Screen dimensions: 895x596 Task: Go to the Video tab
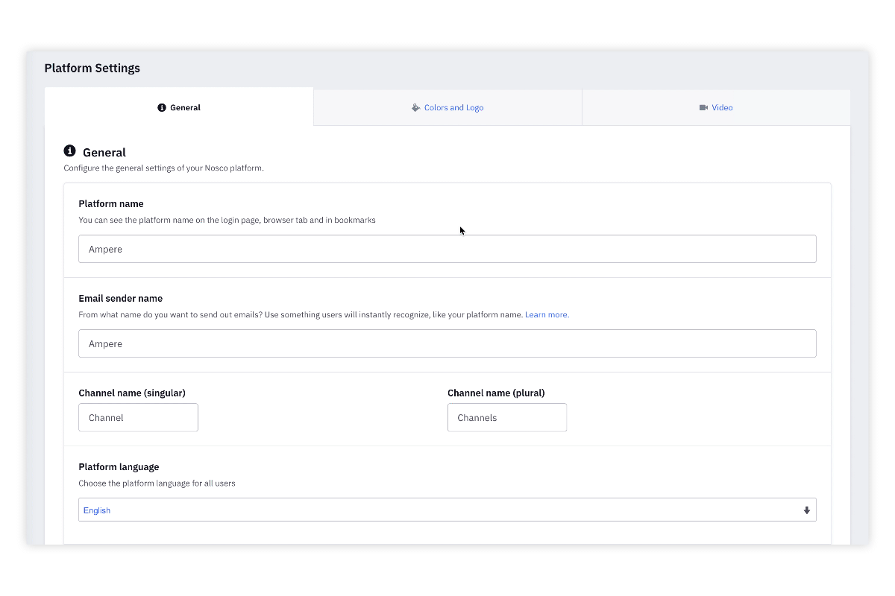tap(722, 107)
